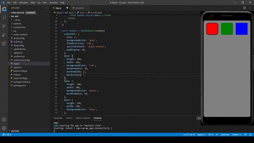The height and width of the screenshot is (143, 254).
Task: Open the File menu
Action: pyautogui.click(x=9, y=3)
